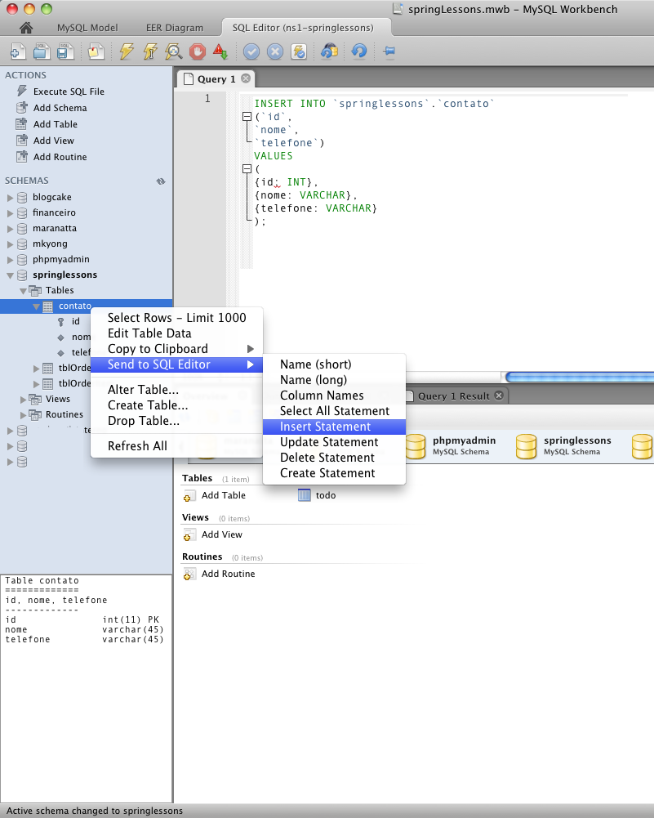This screenshot has width=654, height=818.
Task: Expand the mkyong schema
Action: (10, 244)
